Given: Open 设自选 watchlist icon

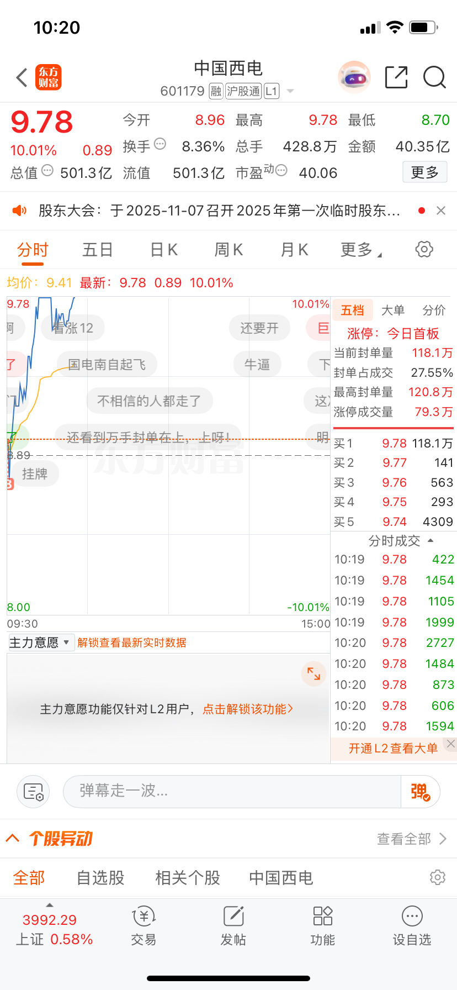Looking at the screenshot, I should [x=412, y=926].
